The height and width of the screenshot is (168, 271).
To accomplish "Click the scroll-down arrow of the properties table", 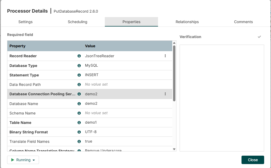I will [x=174, y=149].
